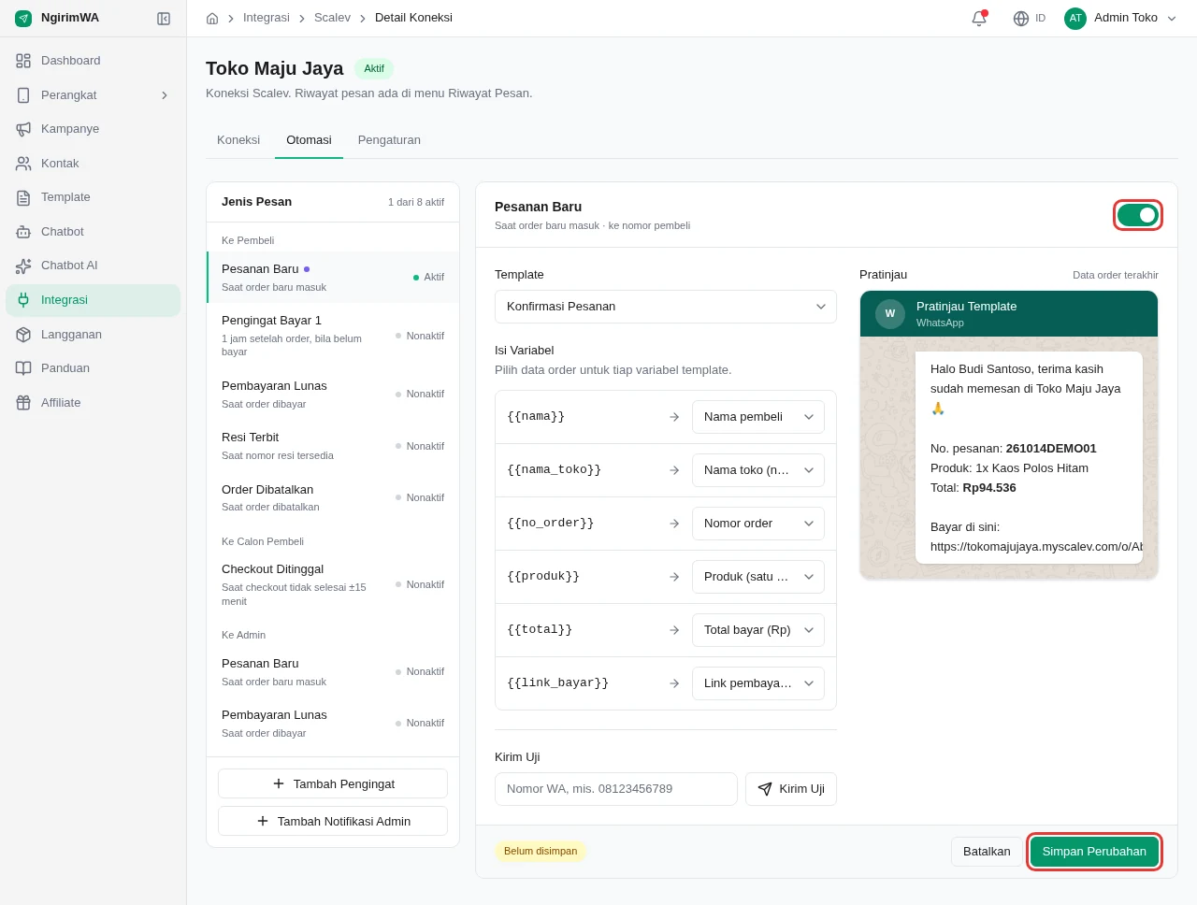The height and width of the screenshot is (905, 1197).
Task: Click the W avatar in preview header
Action: (890, 314)
